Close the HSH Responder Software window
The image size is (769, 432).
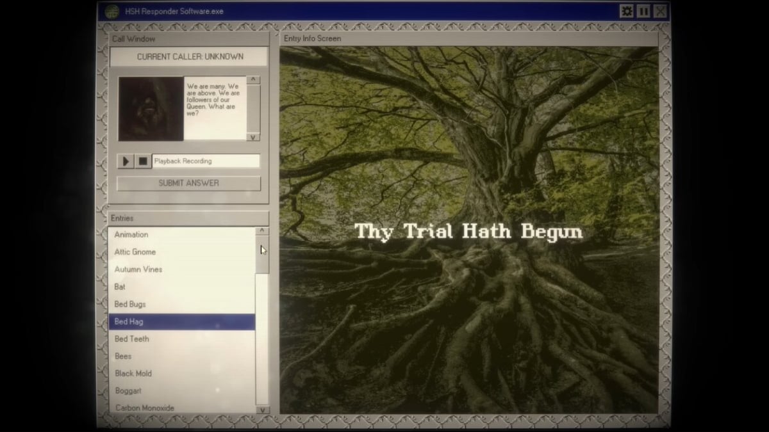[x=660, y=11]
